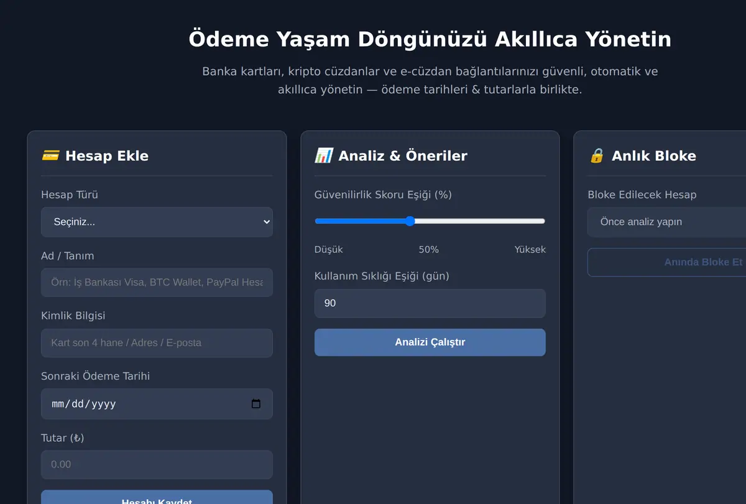Viewport: 746px width, 504px height.
Task: Click the Kullanım Sıklığı Eşiği field showing 90
Action: (430, 303)
